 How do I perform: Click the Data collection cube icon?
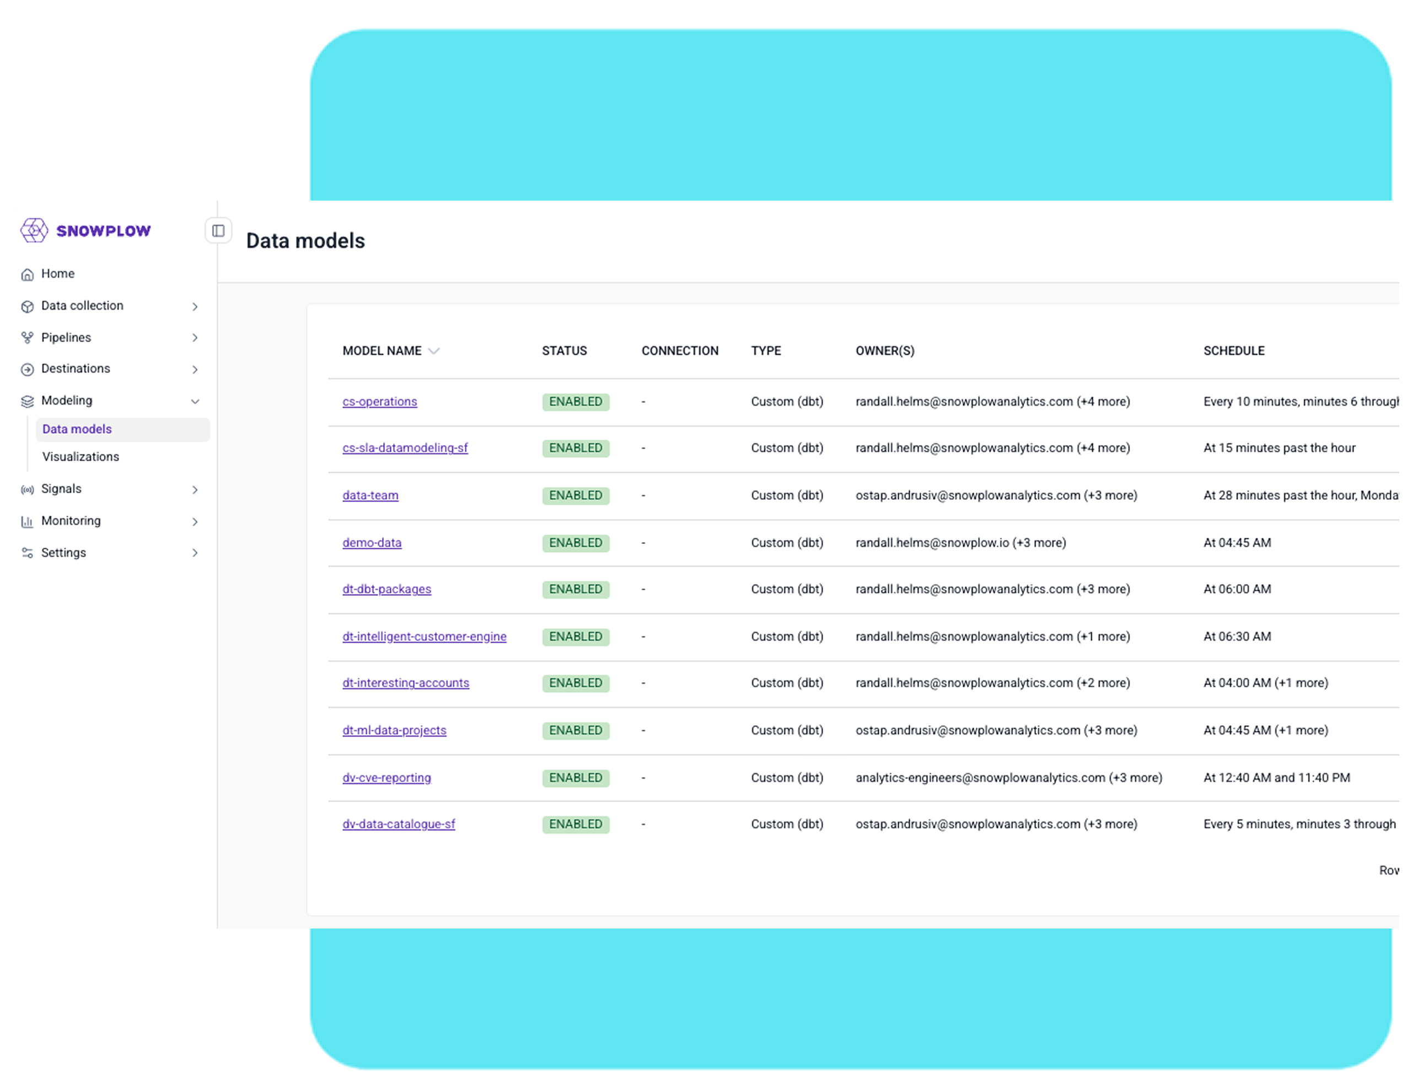click(27, 306)
